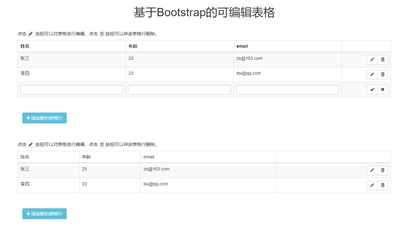This screenshot has height=243, width=405.
Task: Click the pencil icon in the second instruction line
Action: pyautogui.click(x=31, y=144)
